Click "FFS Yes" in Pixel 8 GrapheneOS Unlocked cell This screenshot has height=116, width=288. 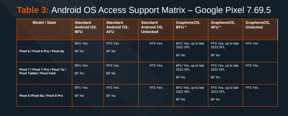pyautogui.click(x=252, y=88)
